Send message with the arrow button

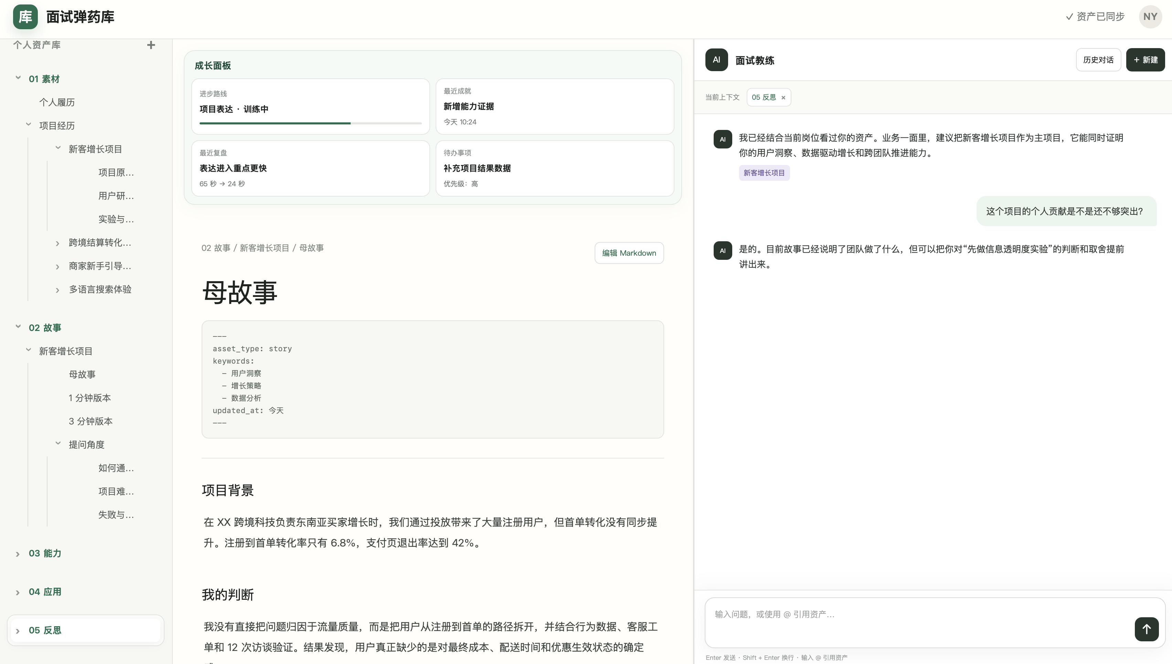[1147, 629]
